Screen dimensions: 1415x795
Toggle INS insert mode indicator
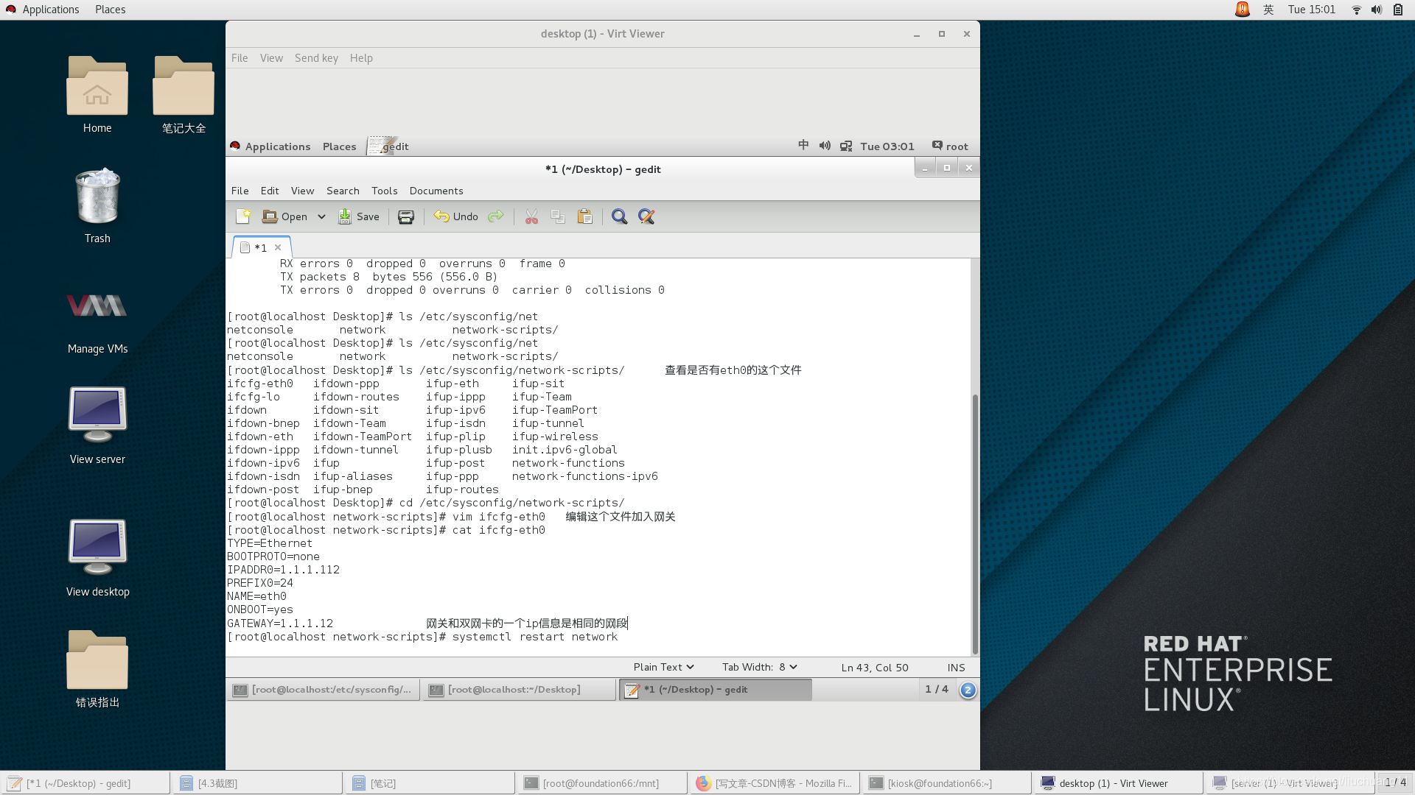click(x=956, y=668)
